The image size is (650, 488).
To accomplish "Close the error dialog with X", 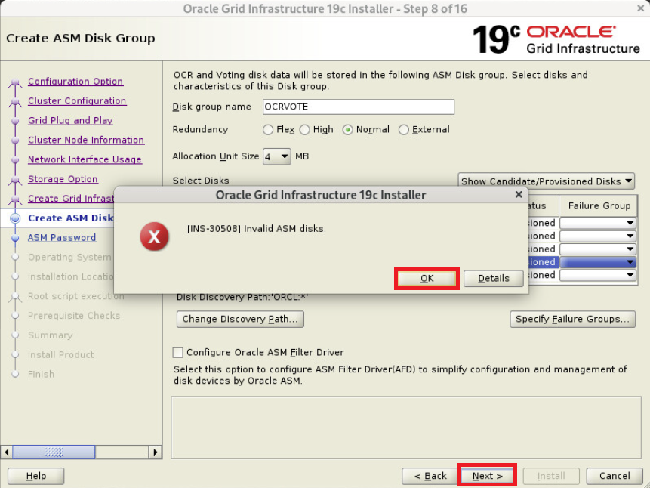I will (x=518, y=195).
